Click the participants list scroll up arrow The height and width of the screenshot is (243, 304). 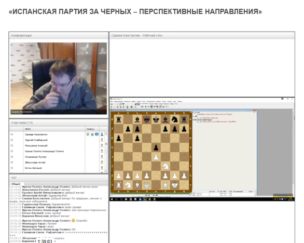[106, 133]
